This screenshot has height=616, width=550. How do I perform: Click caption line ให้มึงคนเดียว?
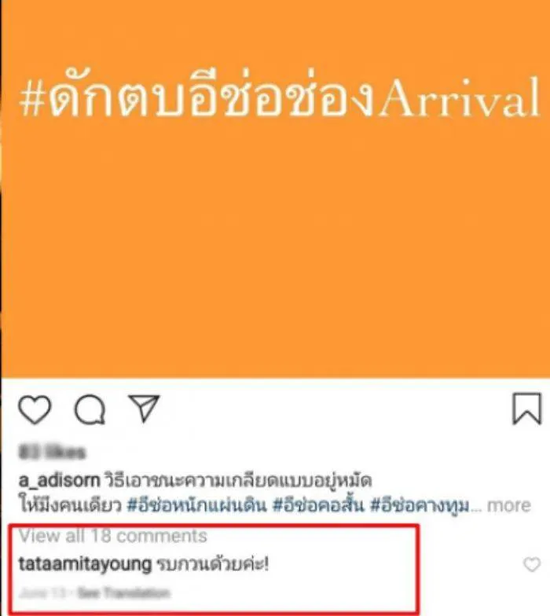coord(71,505)
